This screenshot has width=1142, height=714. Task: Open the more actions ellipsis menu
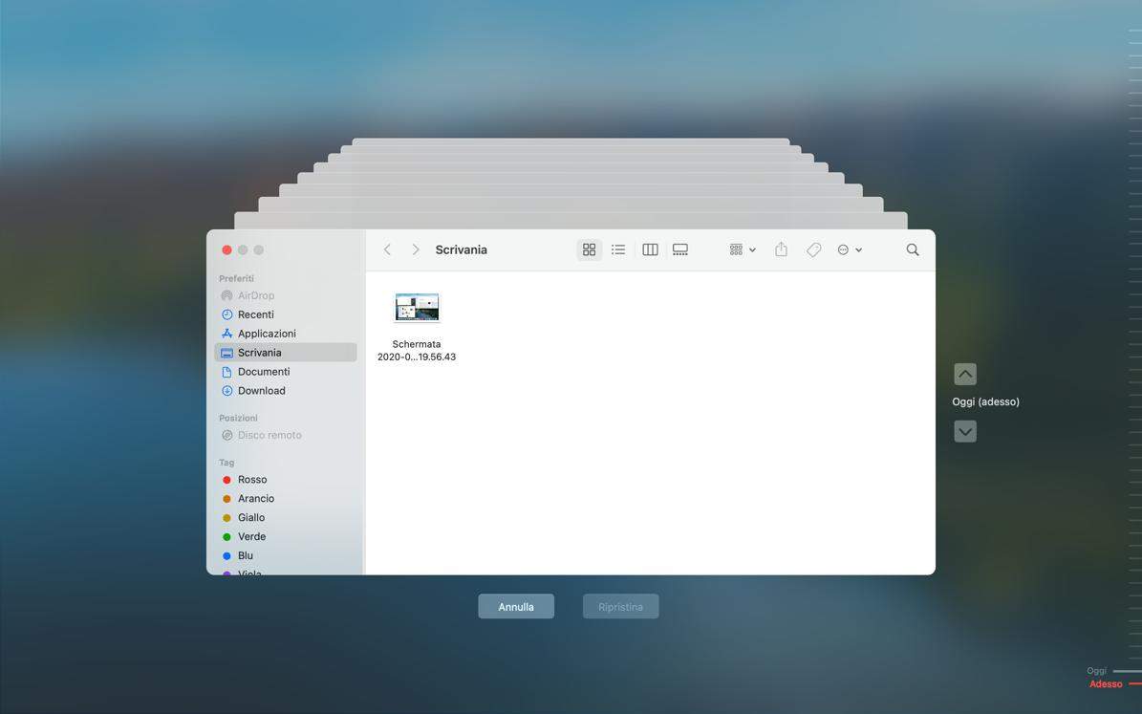(x=849, y=249)
